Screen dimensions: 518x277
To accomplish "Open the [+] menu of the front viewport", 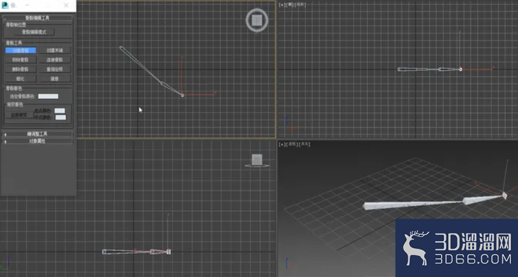I will pos(282,5).
